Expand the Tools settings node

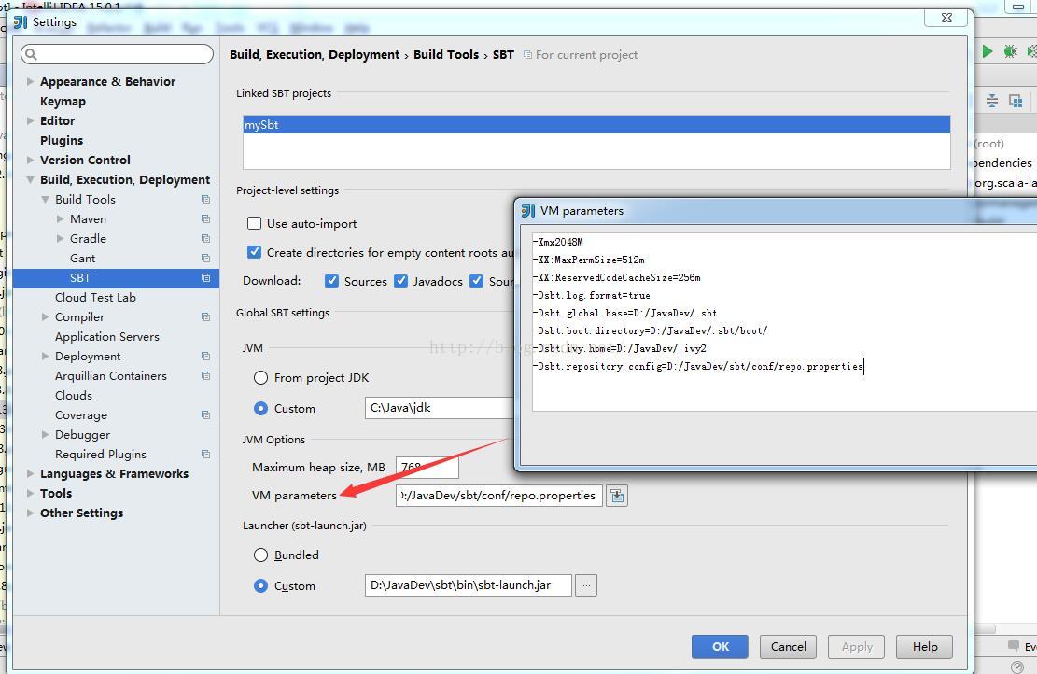click(x=30, y=494)
